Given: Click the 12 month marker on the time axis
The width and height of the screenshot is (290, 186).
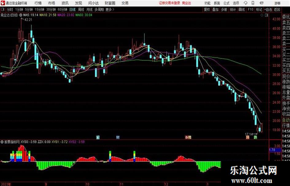Looking at the screenshot, I should 166,184.
